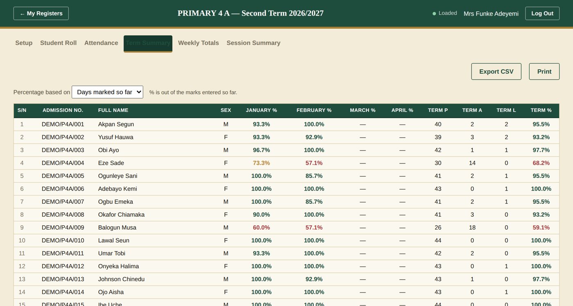Click the FEBRUARY % column header

click(314, 110)
